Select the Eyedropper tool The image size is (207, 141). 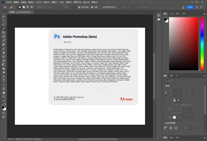tap(4, 40)
